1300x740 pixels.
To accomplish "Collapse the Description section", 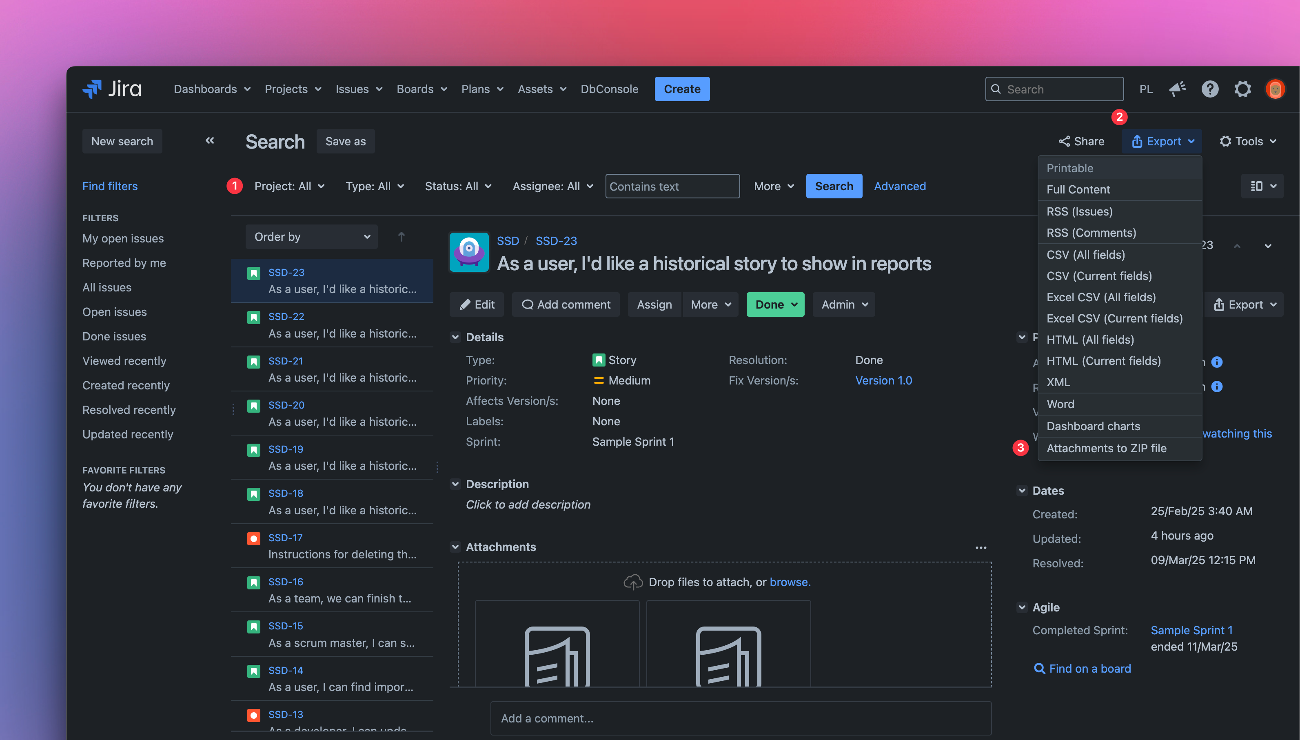I will tap(455, 484).
